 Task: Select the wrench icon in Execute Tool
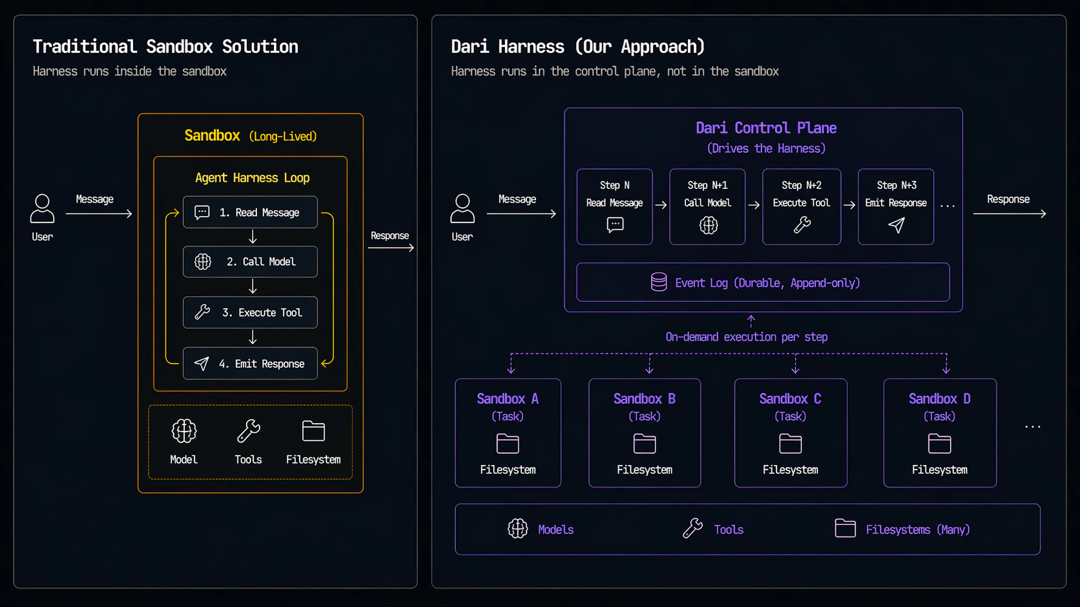(x=201, y=312)
